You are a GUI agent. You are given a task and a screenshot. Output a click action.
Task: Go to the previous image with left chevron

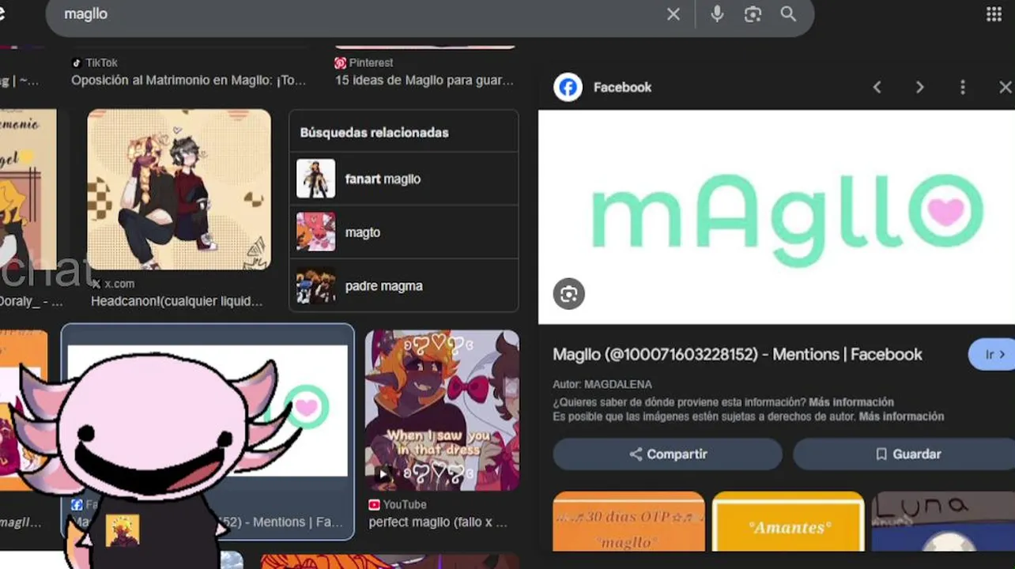click(877, 87)
